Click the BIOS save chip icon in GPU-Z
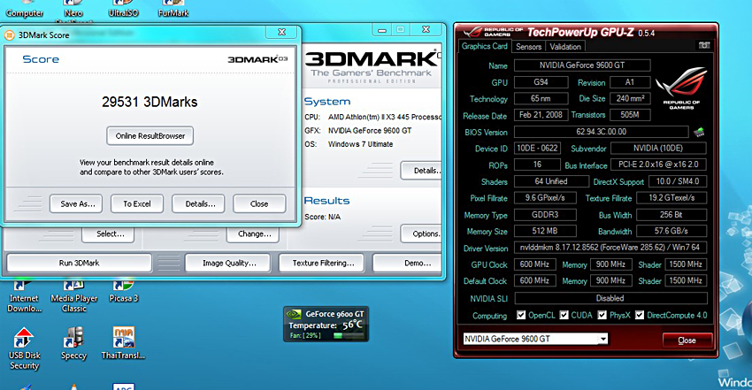This screenshot has height=390, width=752. (699, 132)
